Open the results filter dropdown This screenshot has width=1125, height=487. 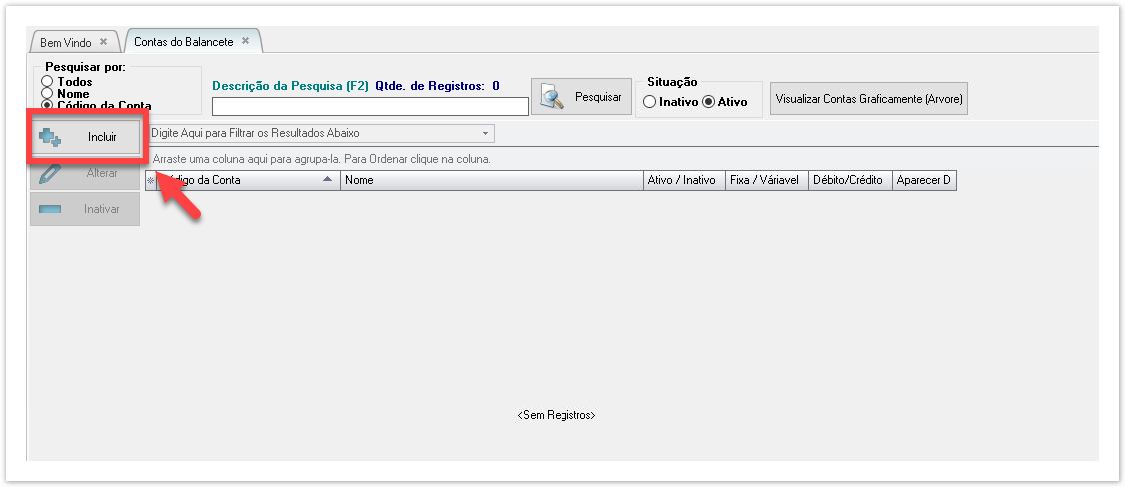(x=486, y=133)
